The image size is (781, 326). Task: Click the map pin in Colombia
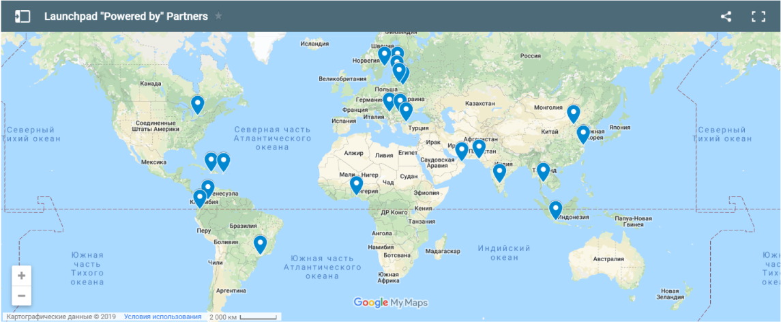(x=199, y=198)
